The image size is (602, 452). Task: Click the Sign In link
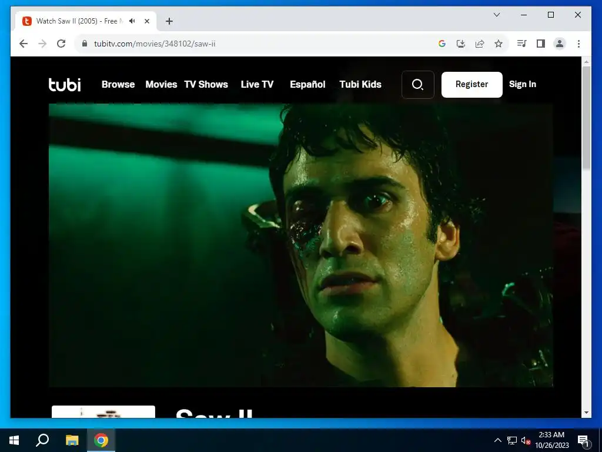click(523, 84)
